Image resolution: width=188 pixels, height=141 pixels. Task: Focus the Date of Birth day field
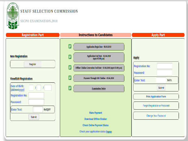pos(31,88)
